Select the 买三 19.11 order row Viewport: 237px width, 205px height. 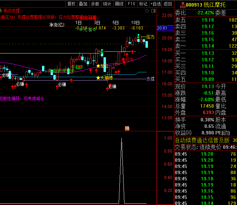pos(206,66)
